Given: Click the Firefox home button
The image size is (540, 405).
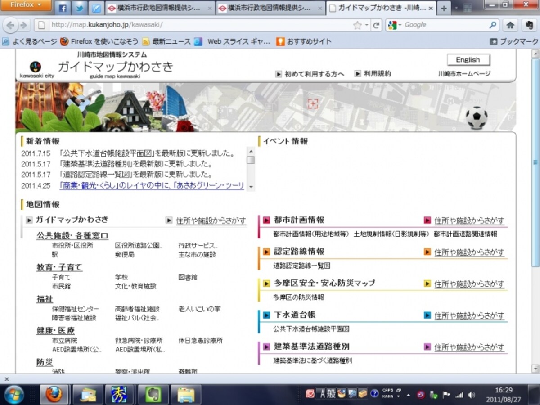Looking at the screenshot, I should point(510,25).
